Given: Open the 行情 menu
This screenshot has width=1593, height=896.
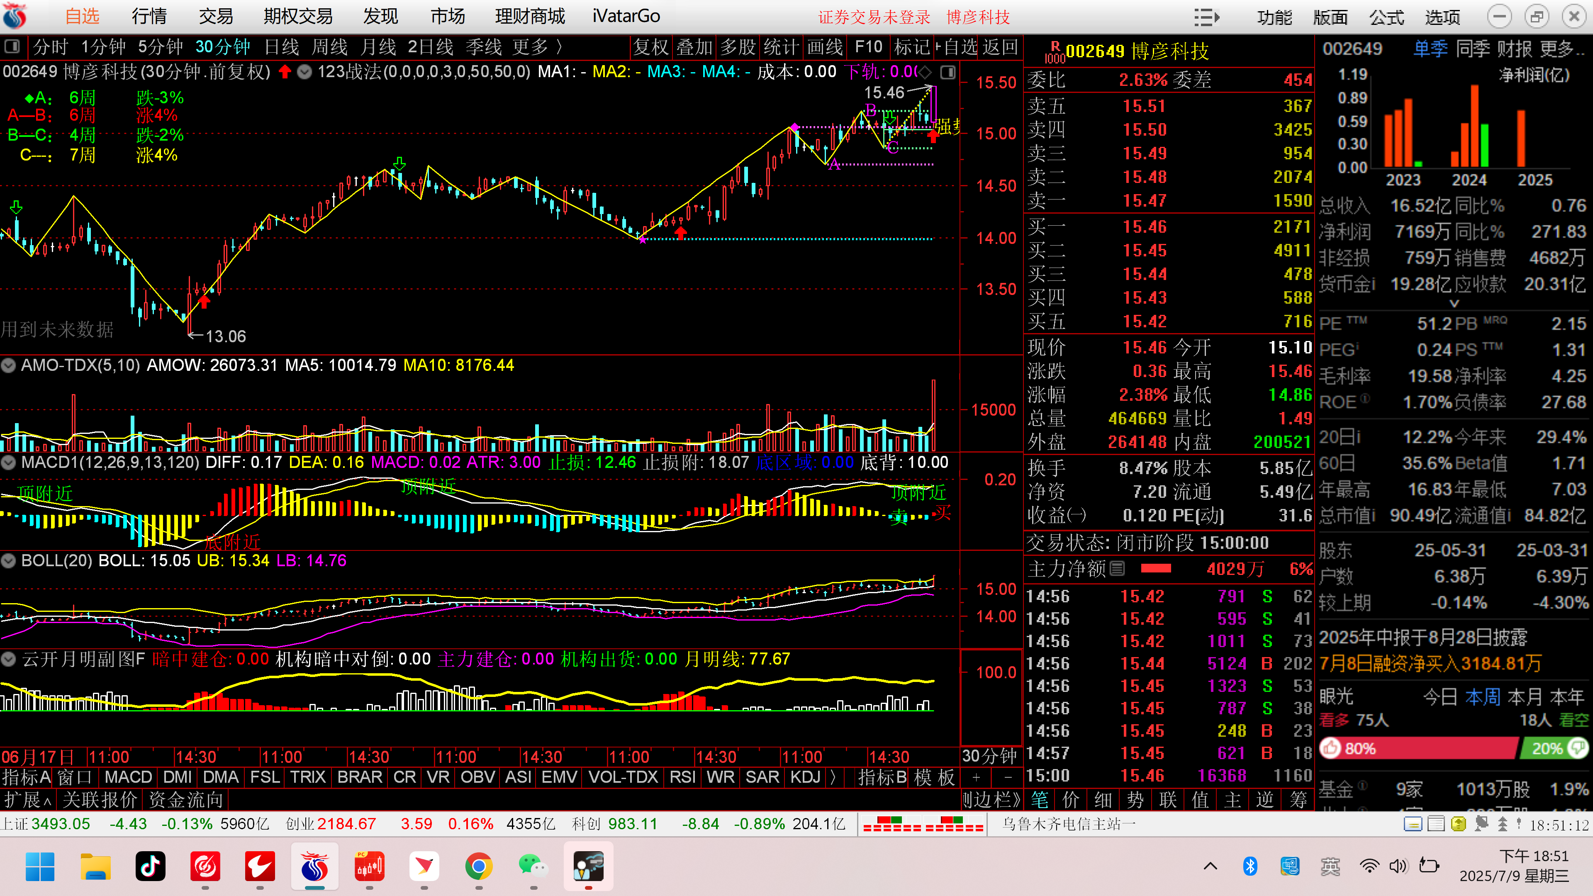Looking at the screenshot, I should [x=149, y=17].
